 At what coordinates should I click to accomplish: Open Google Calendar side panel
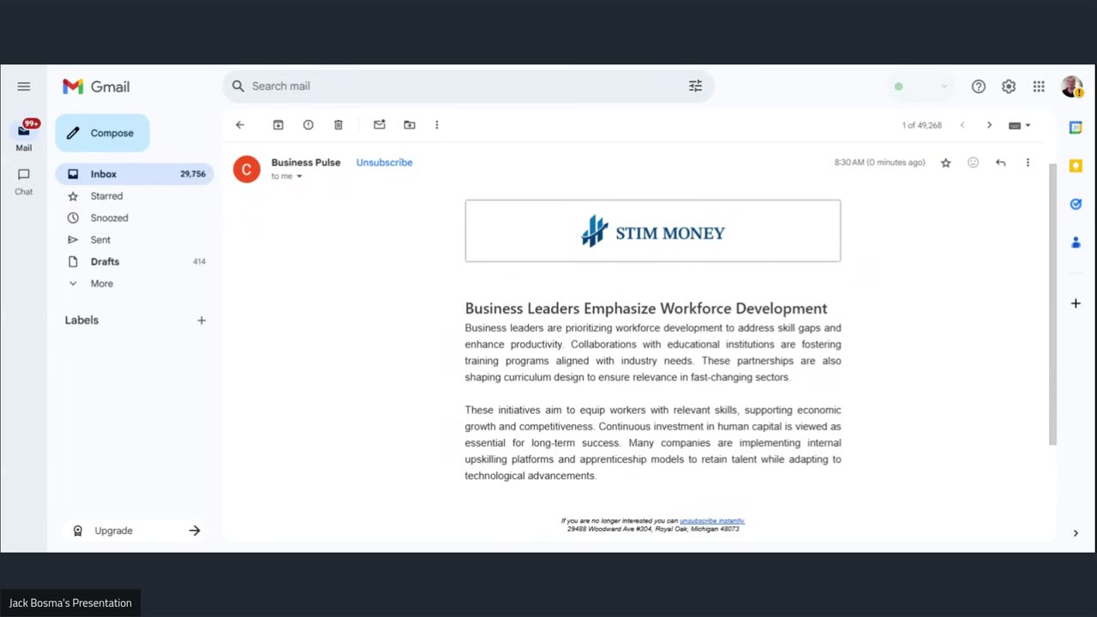coord(1076,128)
